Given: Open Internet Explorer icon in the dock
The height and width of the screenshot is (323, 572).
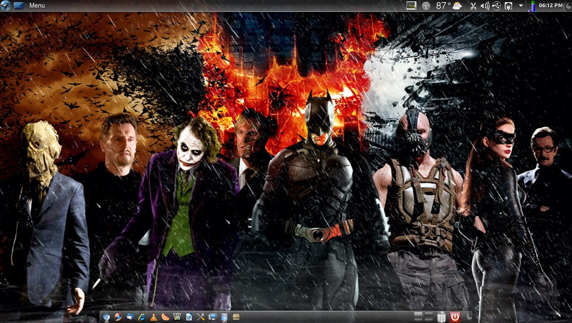Looking at the screenshot, I should (142, 317).
